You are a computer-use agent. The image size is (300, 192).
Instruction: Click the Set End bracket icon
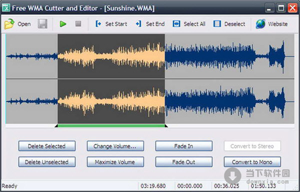(x=138, y=24)
